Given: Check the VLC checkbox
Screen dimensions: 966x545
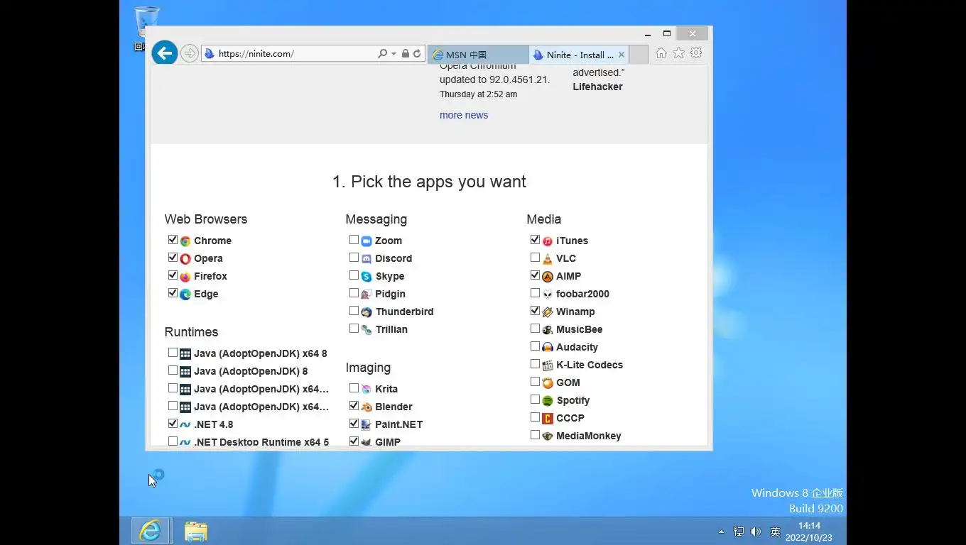Looking at the screenshot, I should click(x=535, y=258).
